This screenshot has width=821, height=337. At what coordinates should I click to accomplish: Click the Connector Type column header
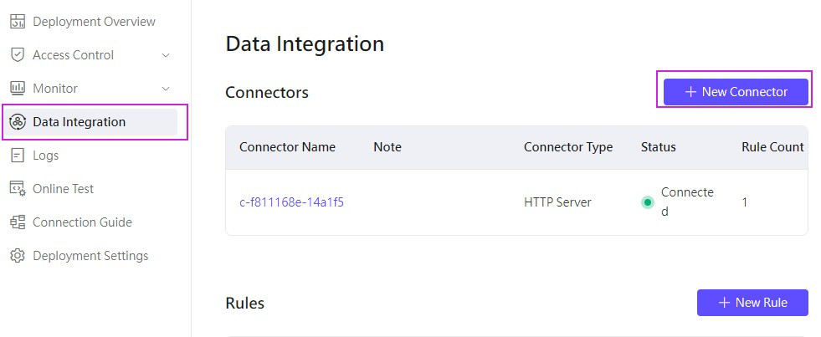coord(568,147)
